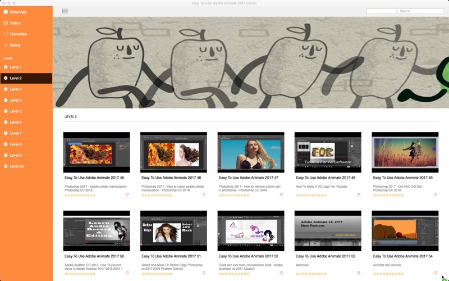Click the walking apples banner image

click(x=251, y=62)
